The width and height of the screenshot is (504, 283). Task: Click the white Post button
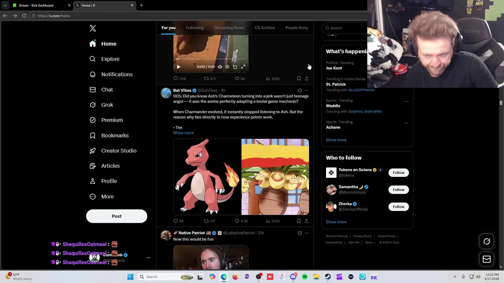117,216
